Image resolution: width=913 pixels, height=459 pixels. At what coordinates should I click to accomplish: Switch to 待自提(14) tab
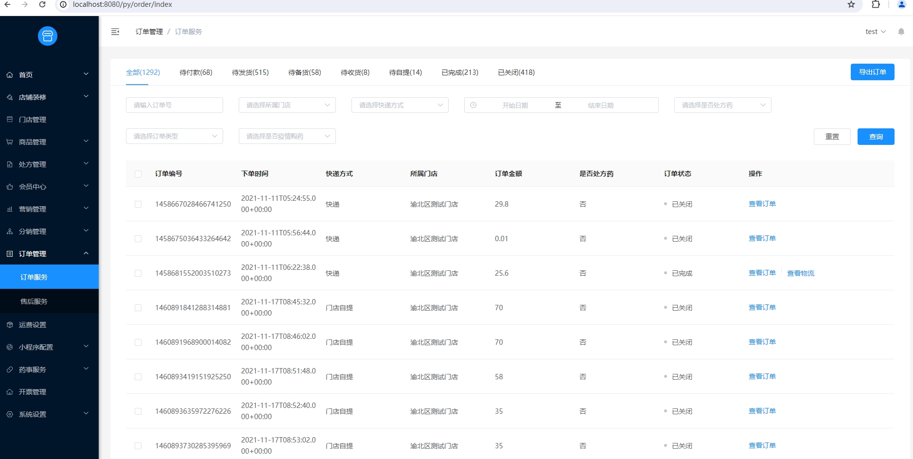click(x=405, y=72)
